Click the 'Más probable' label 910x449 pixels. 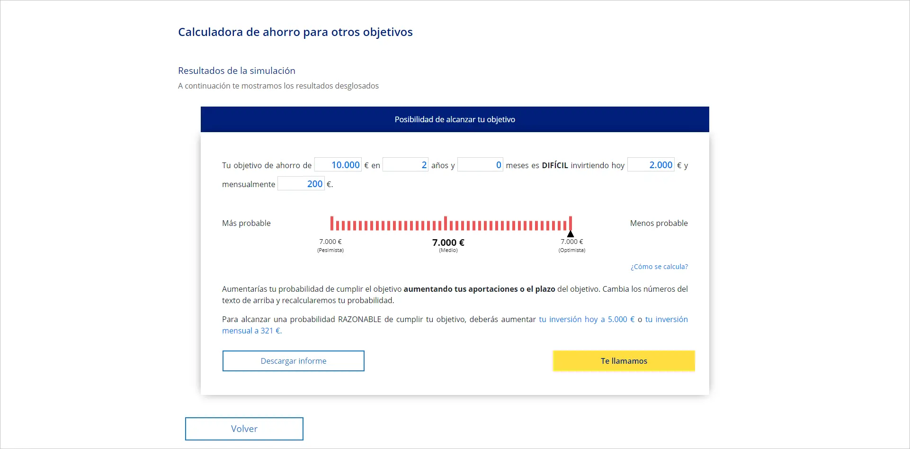pyautogui.click(x=246, y=223)
